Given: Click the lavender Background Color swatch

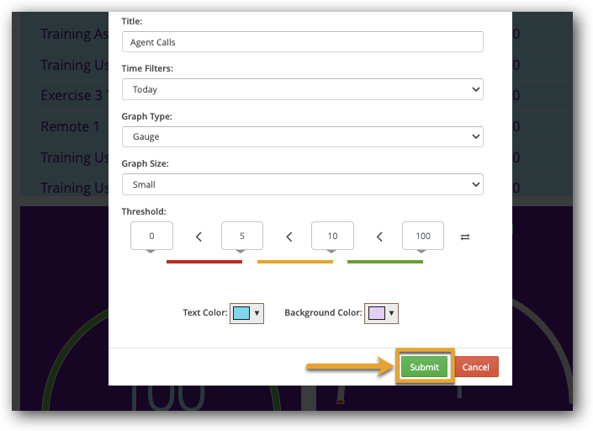Looking at the screenshot, I should (376, 313).
